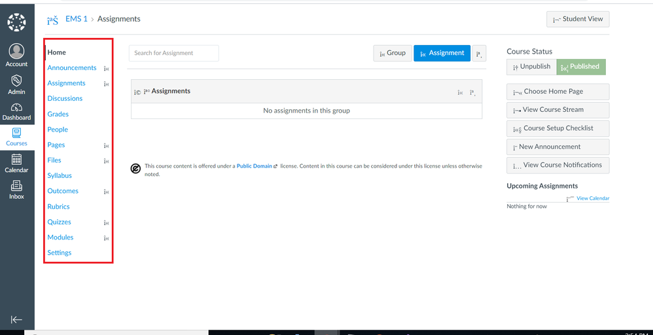The height and width of the screenshot is (335, 653).
Task: Open the Public Domain license link
Action: [255, 166]
